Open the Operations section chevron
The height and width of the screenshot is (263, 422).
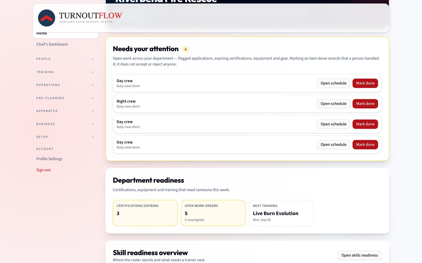pos(93,85)
